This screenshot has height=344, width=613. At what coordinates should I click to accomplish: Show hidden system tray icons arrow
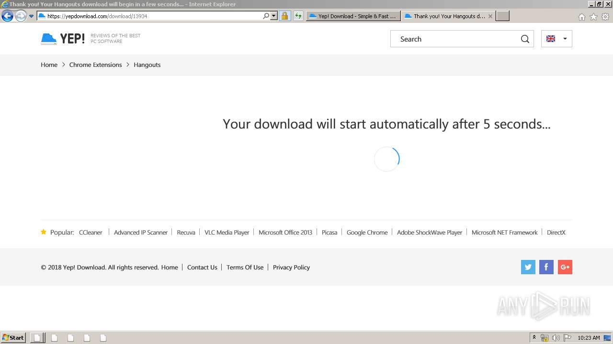[534, 338]
